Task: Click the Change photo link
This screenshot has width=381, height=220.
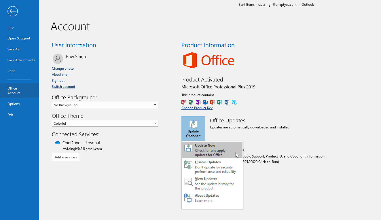Action: click(x=63, y=69)
